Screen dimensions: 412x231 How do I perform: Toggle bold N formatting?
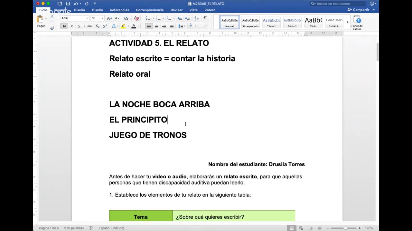64,26
